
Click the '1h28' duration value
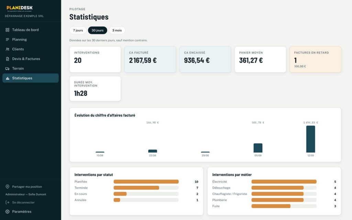pos(80,93)
